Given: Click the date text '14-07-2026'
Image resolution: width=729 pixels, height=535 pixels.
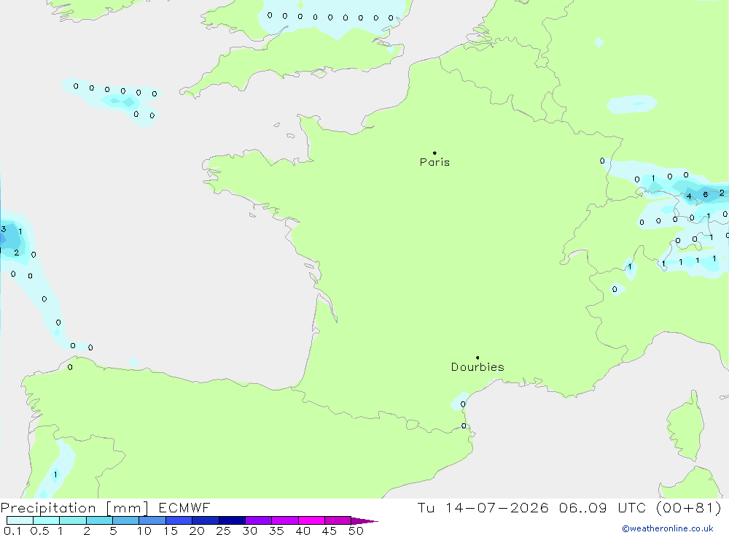Looking at the screenshot, I should (x=497, y=507).
